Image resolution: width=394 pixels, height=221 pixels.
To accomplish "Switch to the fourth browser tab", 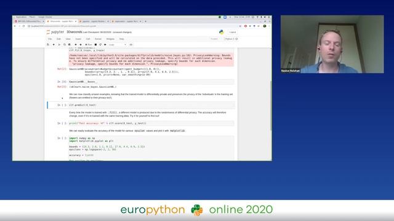I will pos(126,21).
